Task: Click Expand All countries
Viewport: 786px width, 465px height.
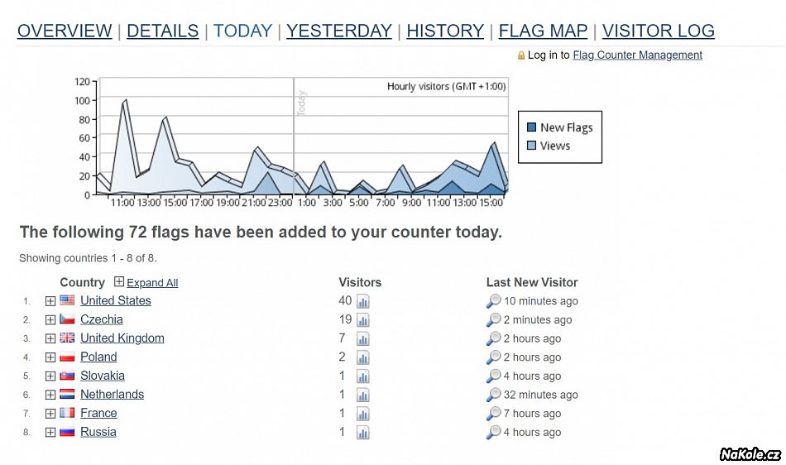Action: click(151, 283)
